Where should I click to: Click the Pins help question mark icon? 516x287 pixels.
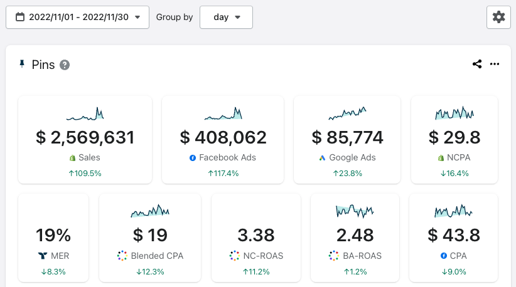(x=65, y=65)
